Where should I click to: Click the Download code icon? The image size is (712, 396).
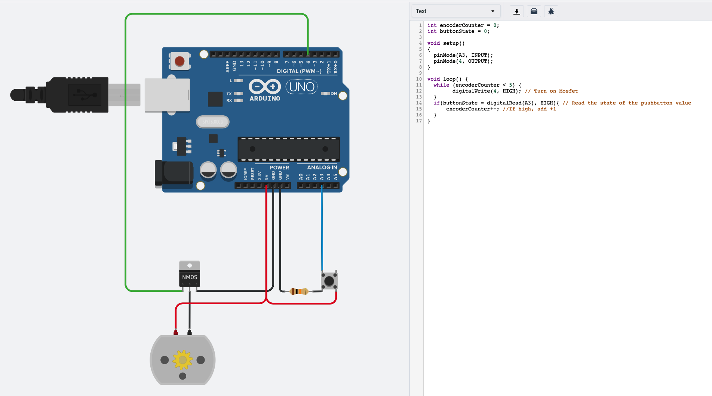[516, 11]
